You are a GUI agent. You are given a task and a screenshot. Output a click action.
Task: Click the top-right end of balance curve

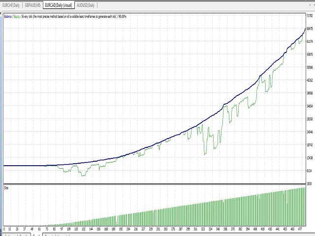point(304,29)
